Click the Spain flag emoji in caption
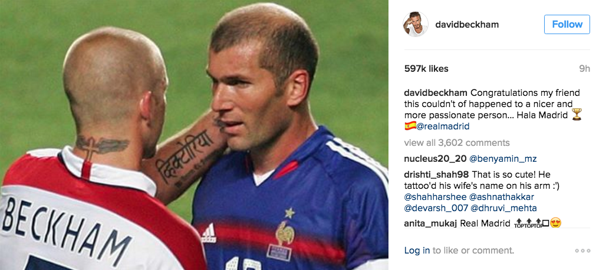The image size is (596, 270). point(410,126)
